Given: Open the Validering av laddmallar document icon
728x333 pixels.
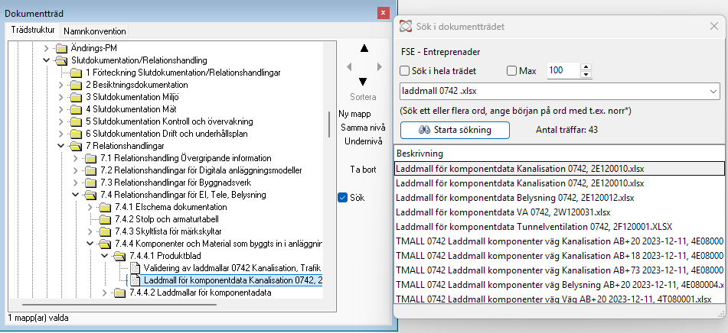Looking at the screenshot, I should coord(135,267).
